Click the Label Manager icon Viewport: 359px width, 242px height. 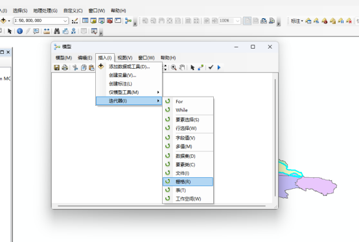pyautogui.click(x=308, y=21)
